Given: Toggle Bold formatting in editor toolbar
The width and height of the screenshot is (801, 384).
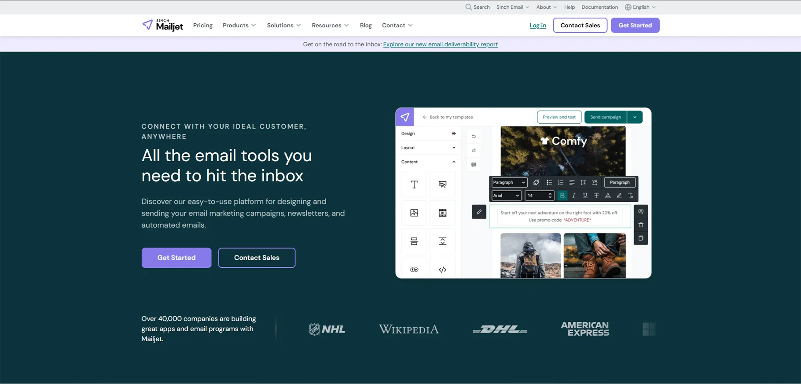Looking at the screenshot, I should click(562, 196).
